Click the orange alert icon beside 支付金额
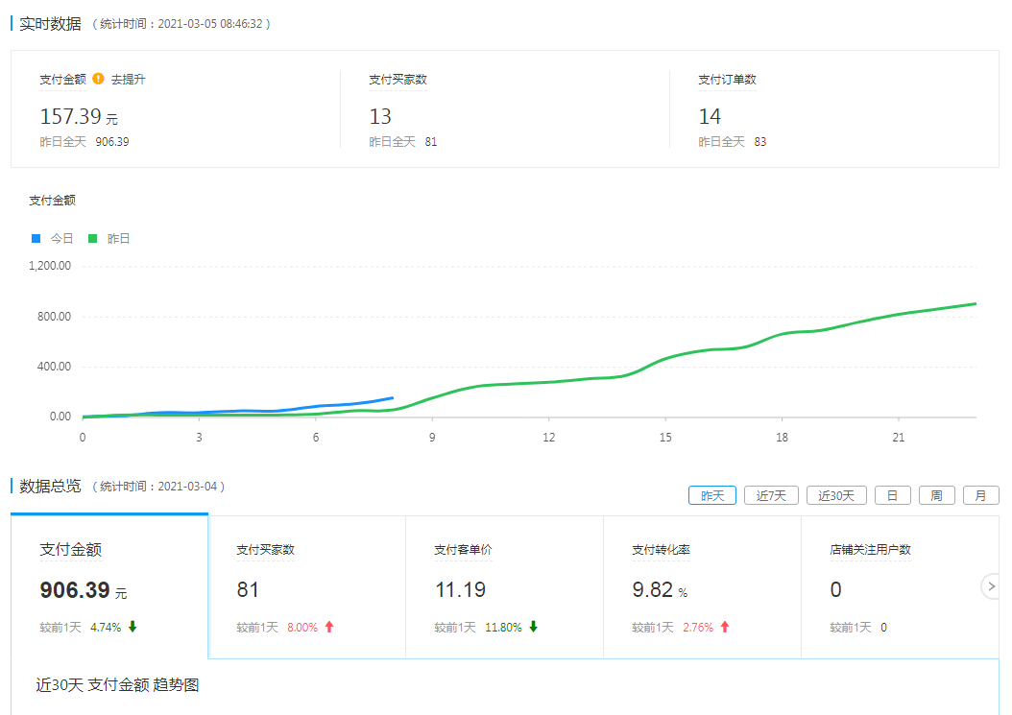 point(98,80)
